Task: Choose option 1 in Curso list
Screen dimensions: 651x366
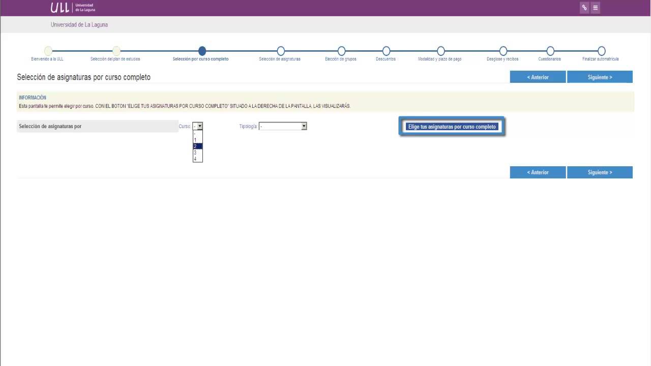Action: click(198, 140)
